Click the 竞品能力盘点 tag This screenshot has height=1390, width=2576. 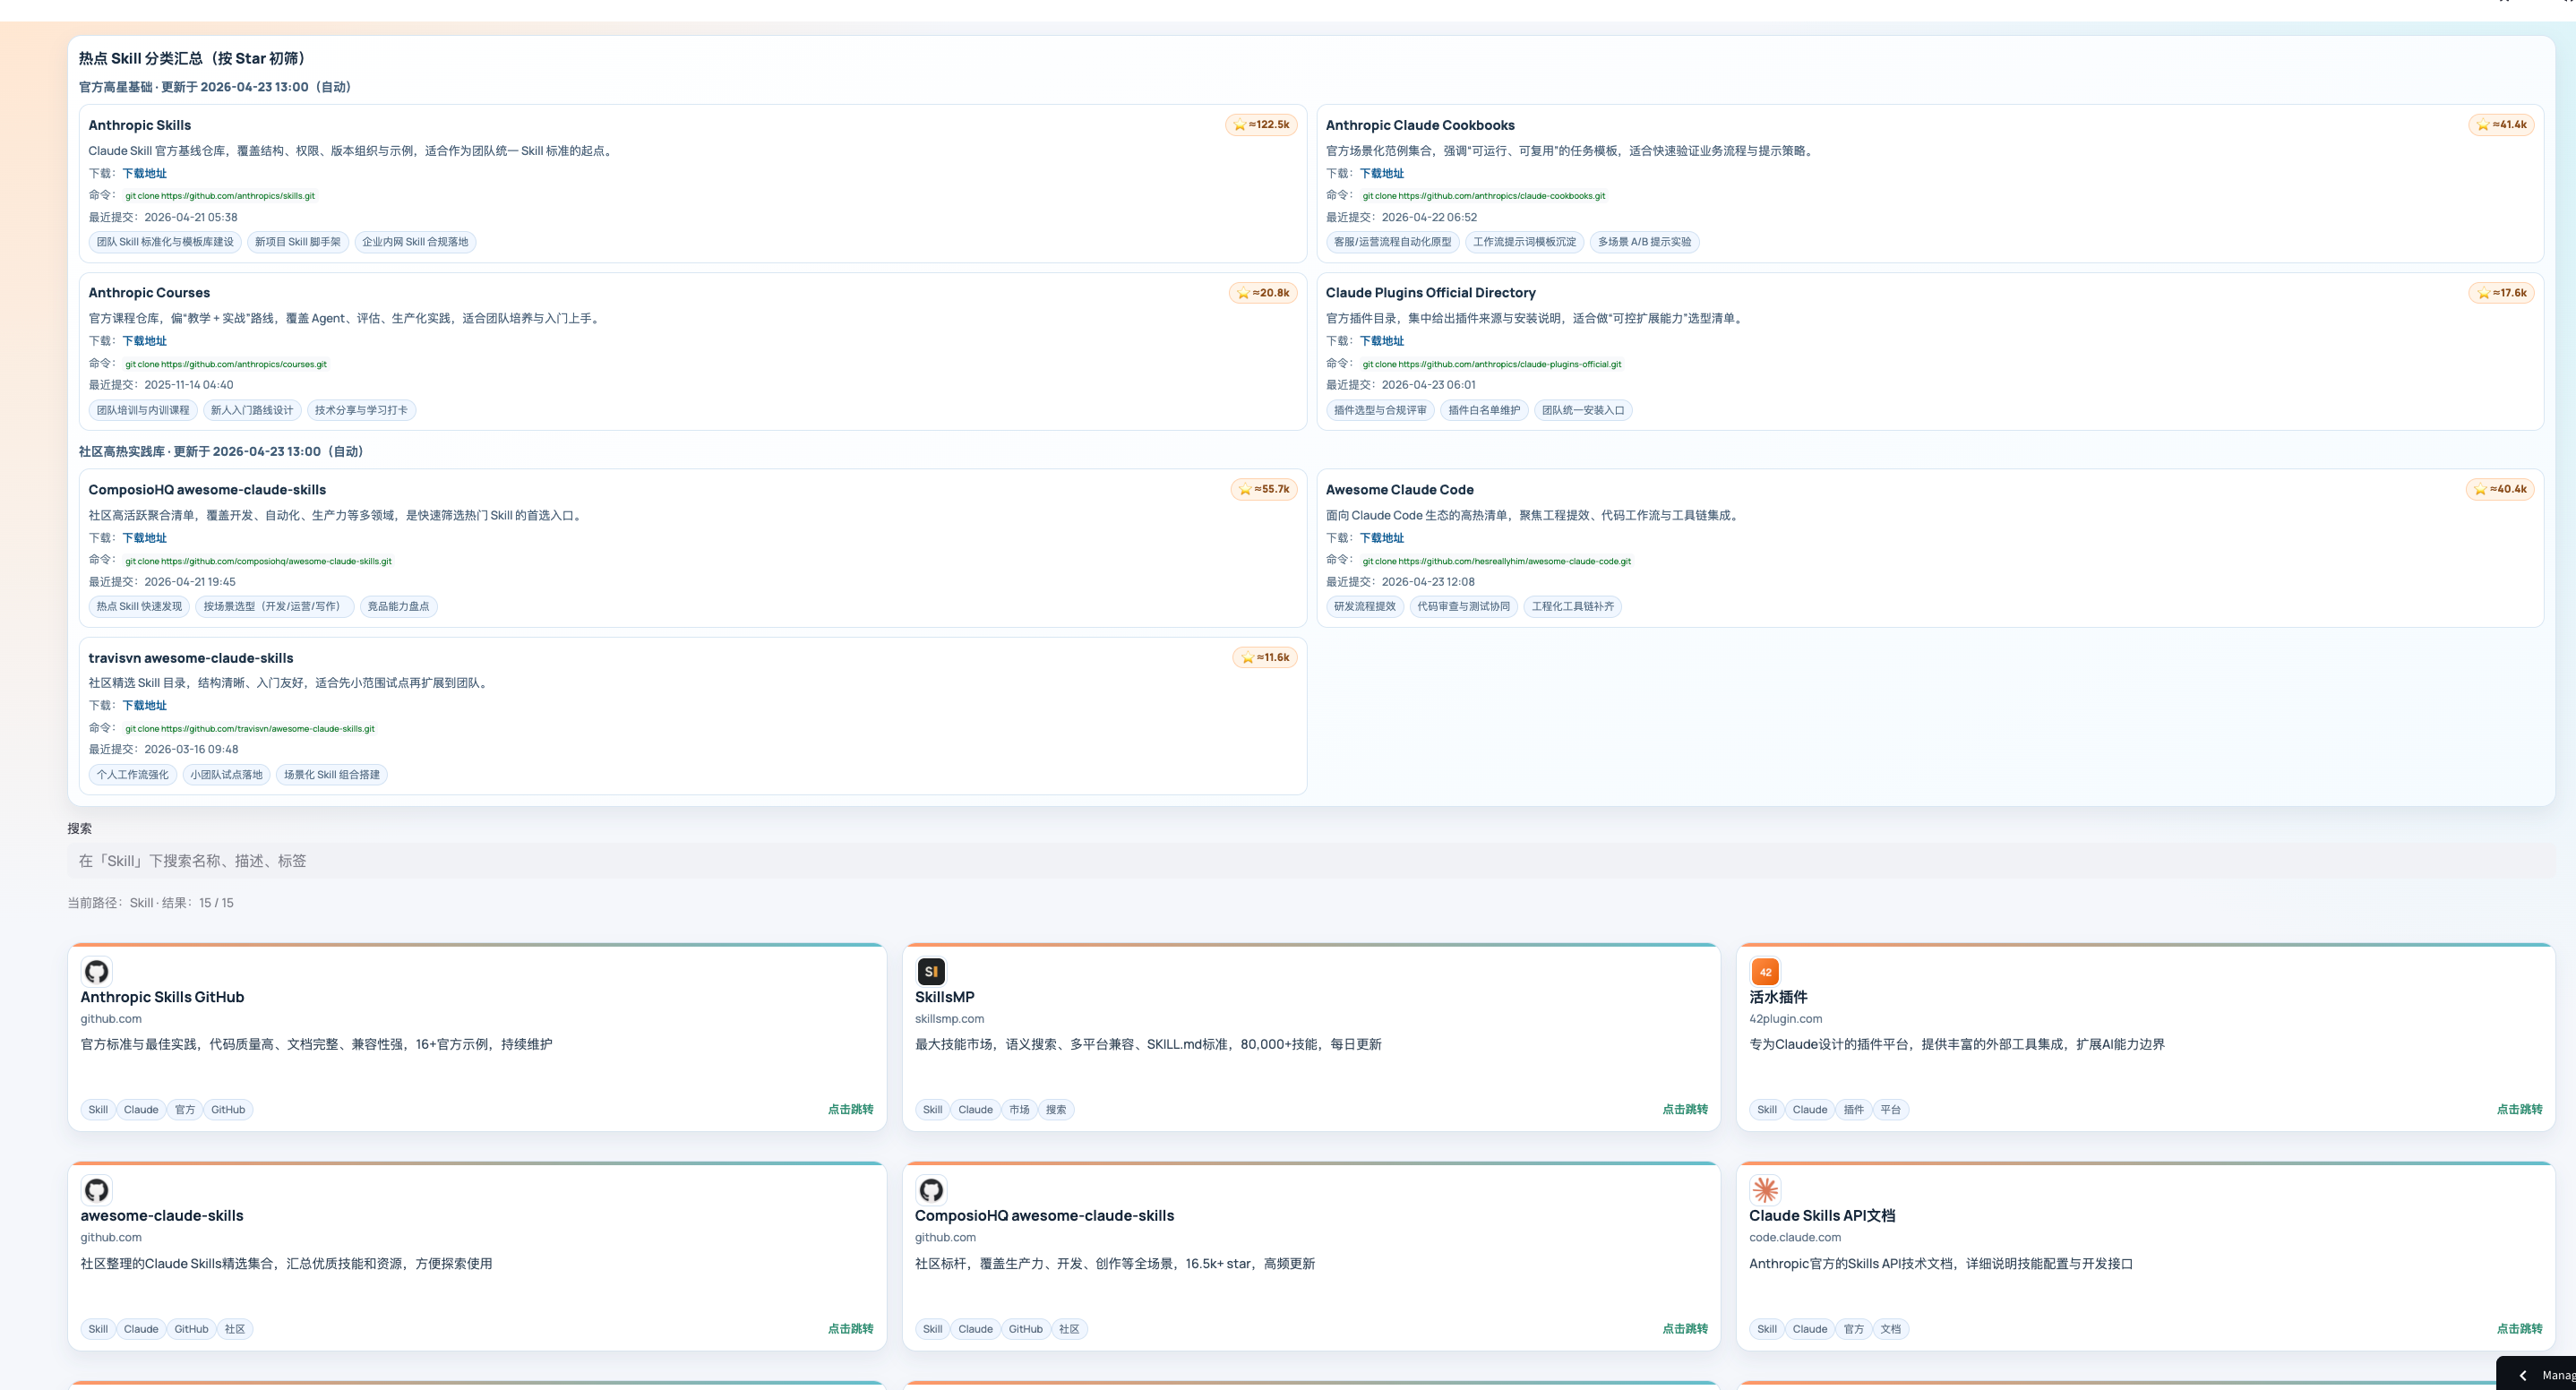pyautogui.click(x=398, y=606)
